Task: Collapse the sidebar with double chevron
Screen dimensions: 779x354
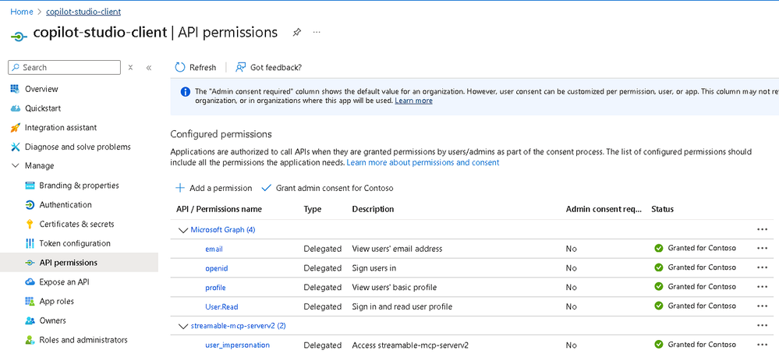Action: pos(149,68)
